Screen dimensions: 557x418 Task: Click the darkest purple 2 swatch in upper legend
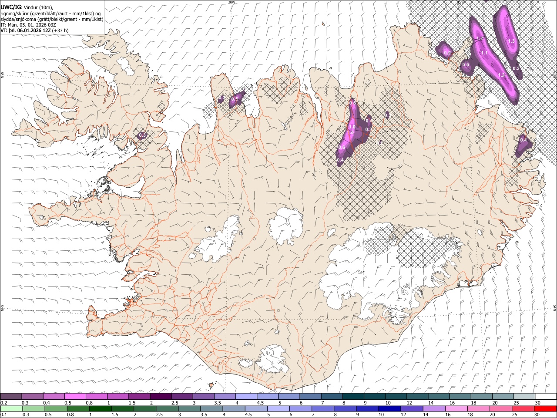161,396
